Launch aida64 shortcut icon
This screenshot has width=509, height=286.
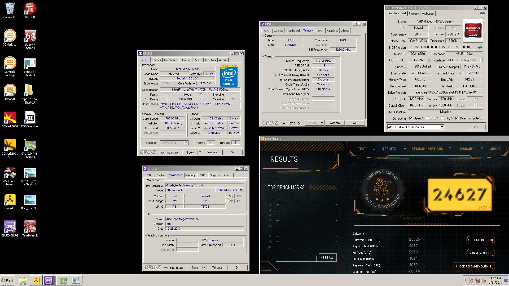pyautogui.click(x=30, y=39)
